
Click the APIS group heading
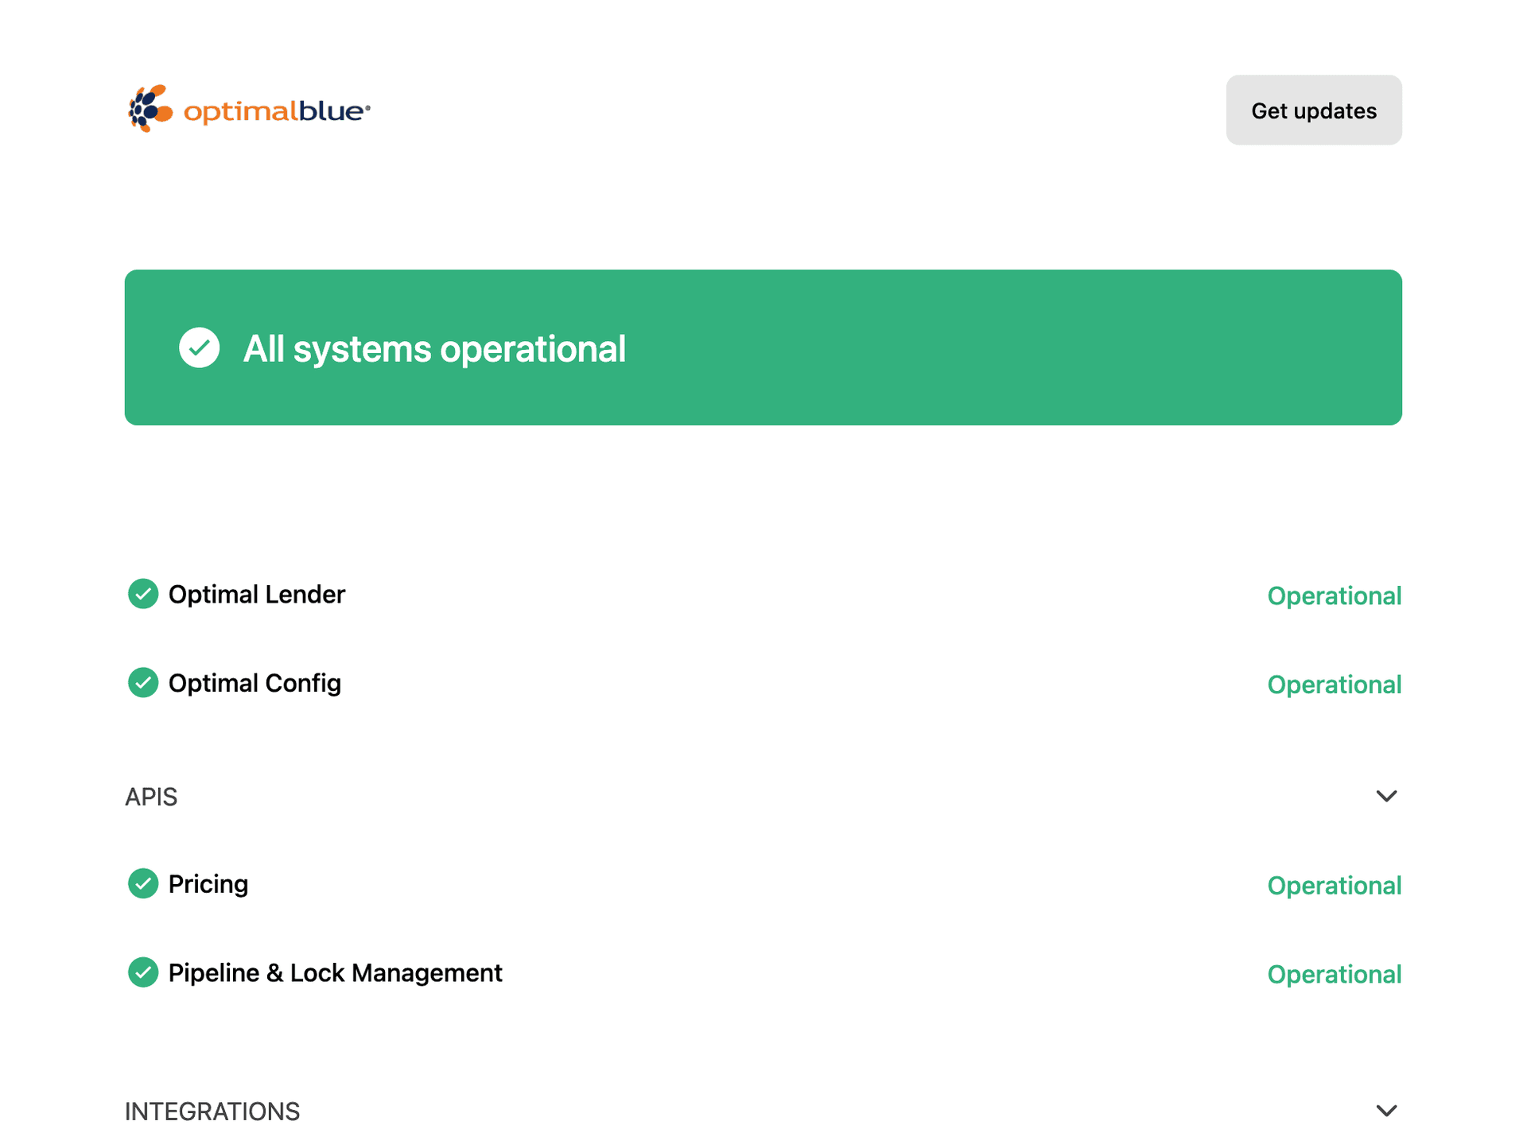tap(151, 797)
